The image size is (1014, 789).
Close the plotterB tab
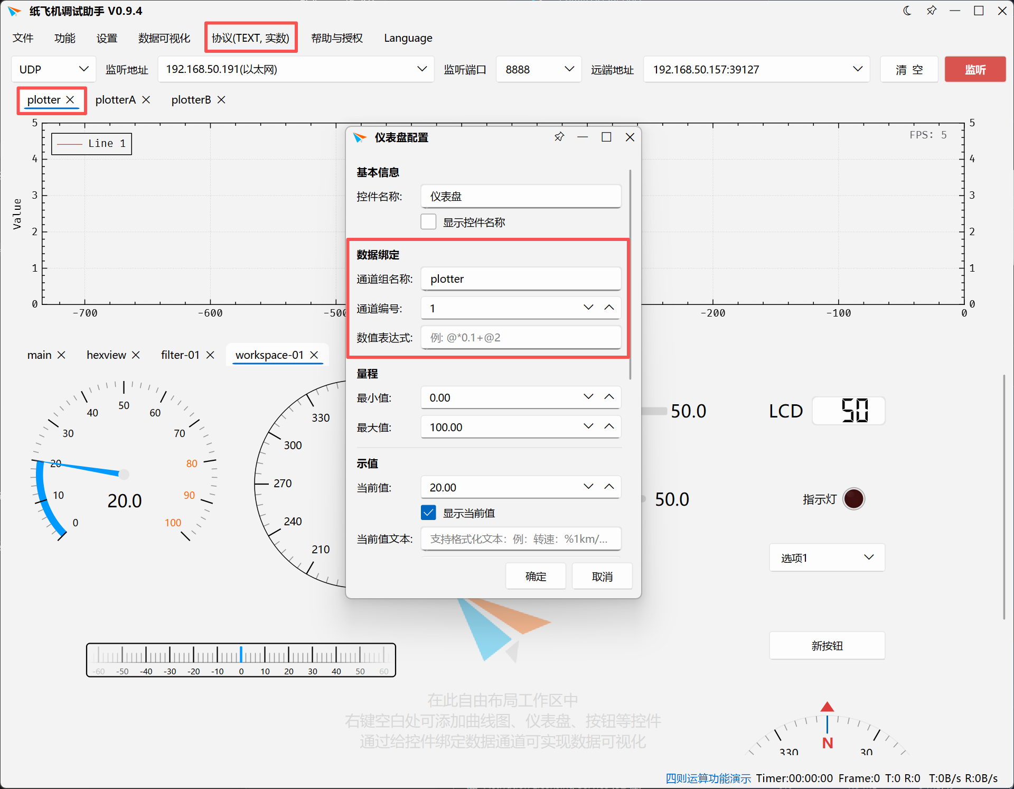pyautogui.click(x=221, y=99)
